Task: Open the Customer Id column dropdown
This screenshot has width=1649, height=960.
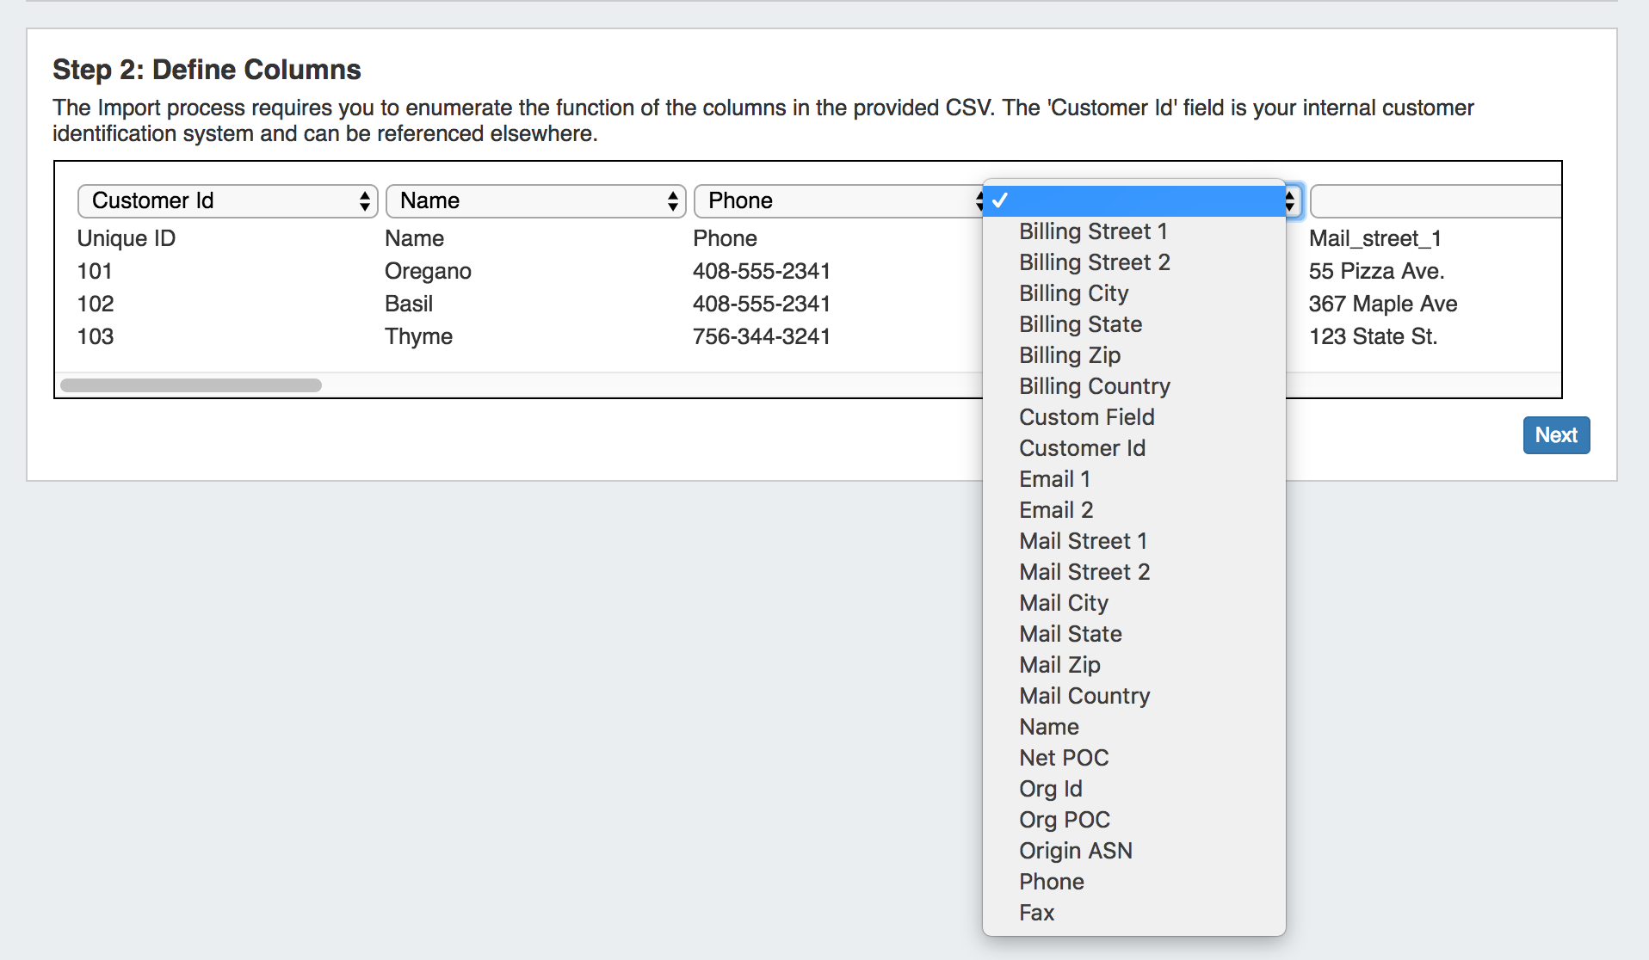Action: 227,200
